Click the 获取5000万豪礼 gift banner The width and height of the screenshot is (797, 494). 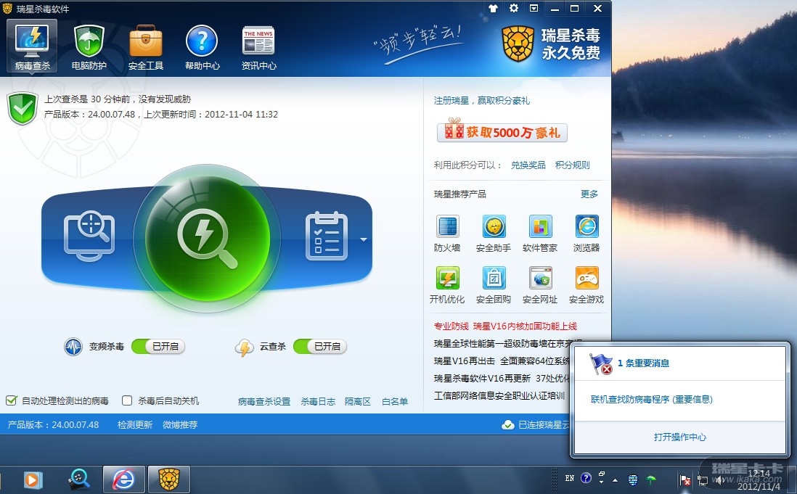(502, 132)
